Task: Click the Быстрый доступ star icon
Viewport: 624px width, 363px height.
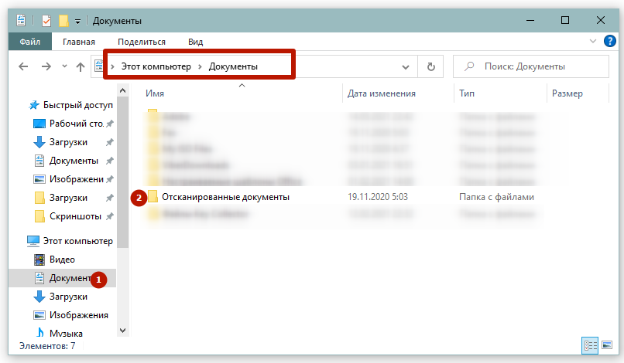Action: [34, 105]
